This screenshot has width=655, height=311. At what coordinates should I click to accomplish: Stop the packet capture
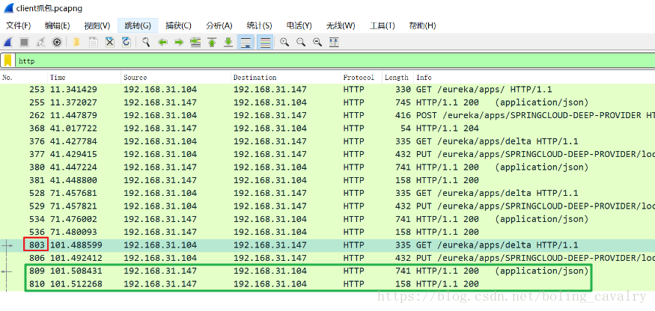[24, 42]
